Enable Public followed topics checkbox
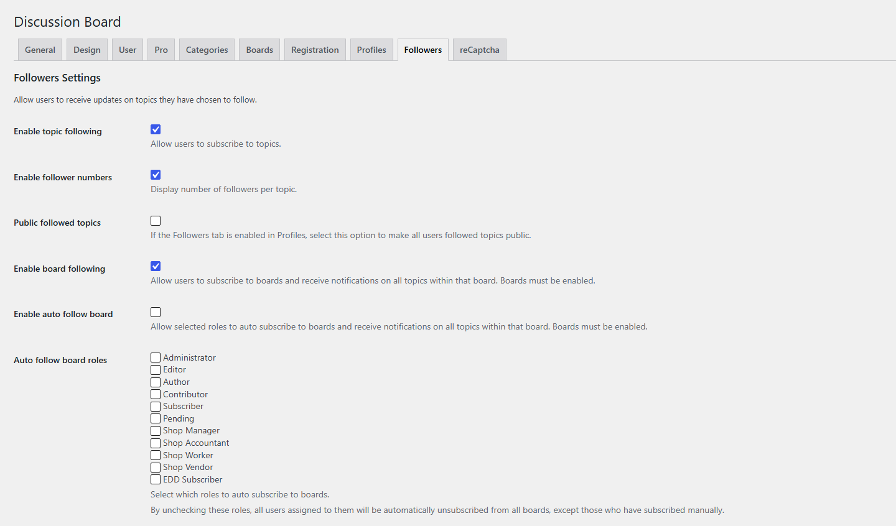The height and width of the screenshot is (526, 896). tap(156, 221)
